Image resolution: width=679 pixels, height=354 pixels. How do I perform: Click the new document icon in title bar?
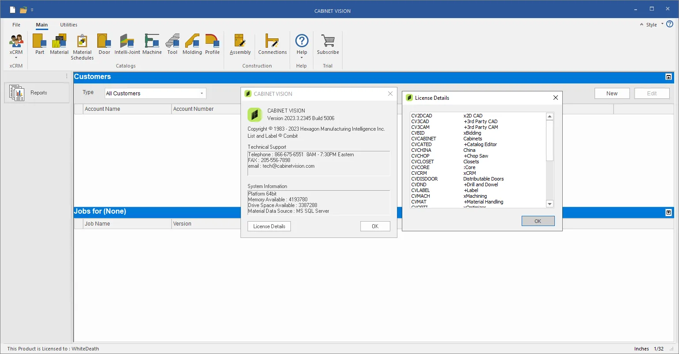click(x=12, y=10)
